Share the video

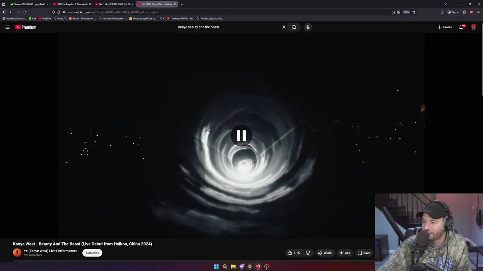point(325,253)
